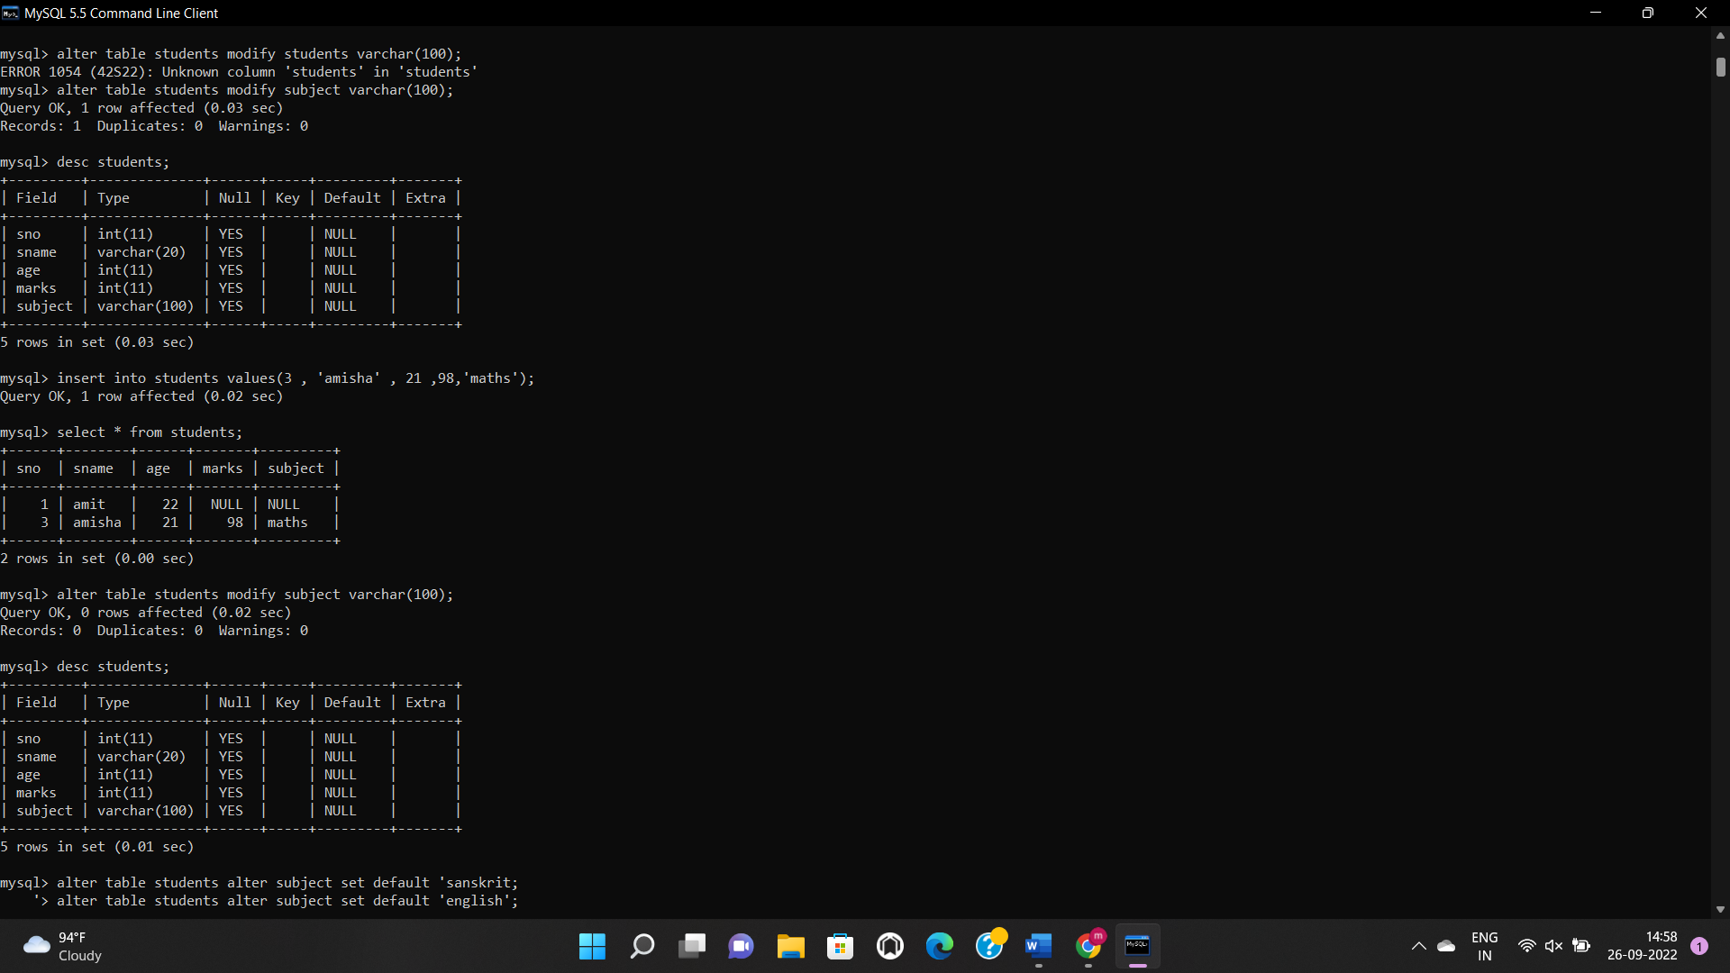Open Google Chrome from the taskbar
Image resolution: width=1730 pixels, height=973 pixels.
coord(1089,946)
